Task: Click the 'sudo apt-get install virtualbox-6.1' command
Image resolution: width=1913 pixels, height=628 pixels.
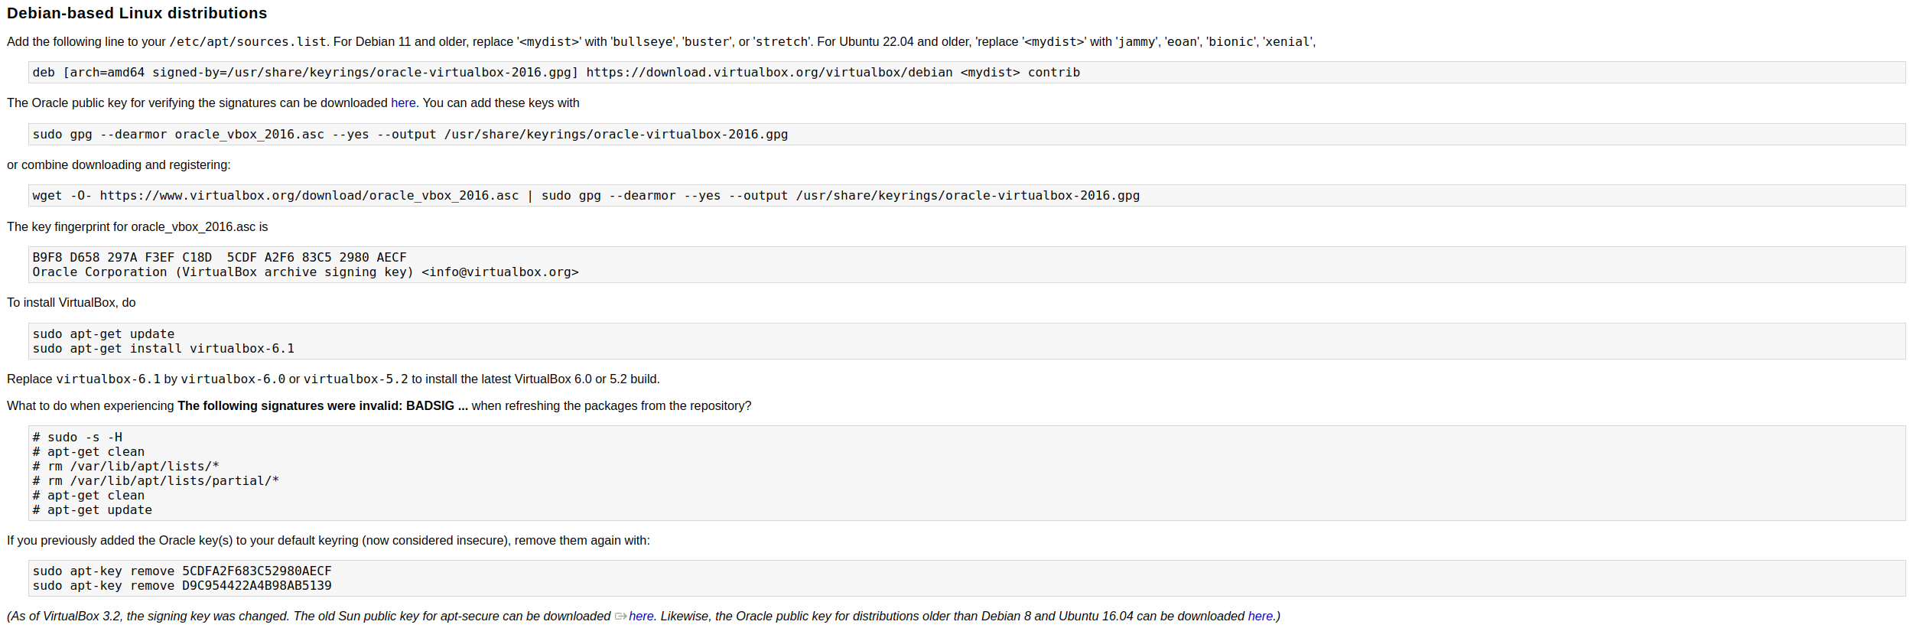Action: point(163,349)
